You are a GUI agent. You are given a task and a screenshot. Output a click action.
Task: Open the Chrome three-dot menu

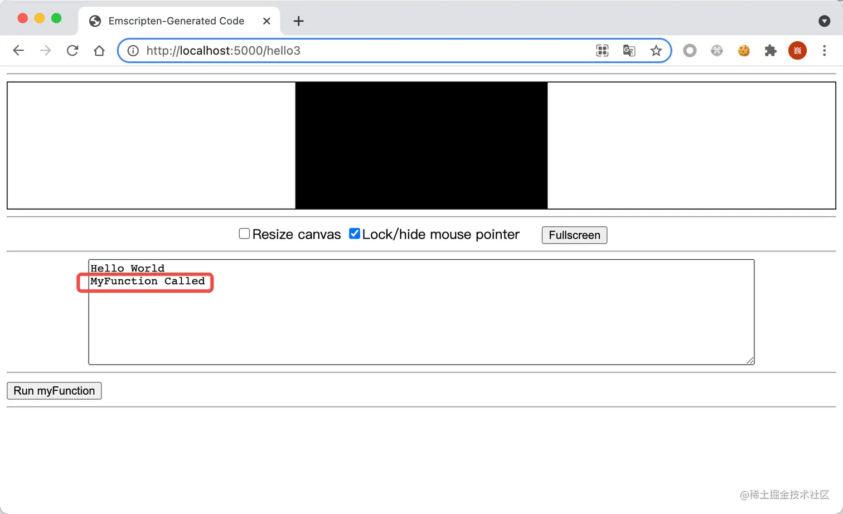pyautogui.click(x=825, y=50)
